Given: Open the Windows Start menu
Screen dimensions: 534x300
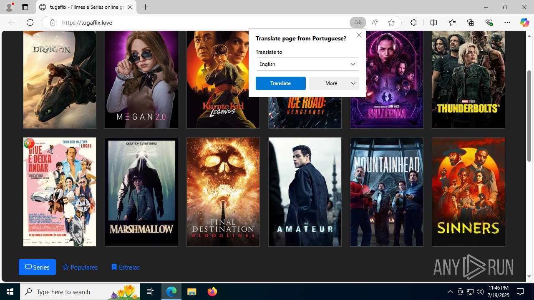Looking at the screenshot, I should coord(10,292).
